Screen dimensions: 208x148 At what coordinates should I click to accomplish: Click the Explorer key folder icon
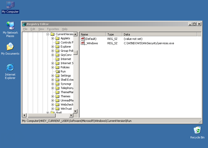coord(57,47)
